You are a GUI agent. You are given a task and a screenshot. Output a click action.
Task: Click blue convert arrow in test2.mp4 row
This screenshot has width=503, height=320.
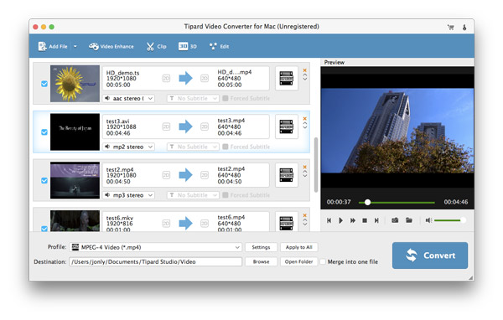[185, 175]
